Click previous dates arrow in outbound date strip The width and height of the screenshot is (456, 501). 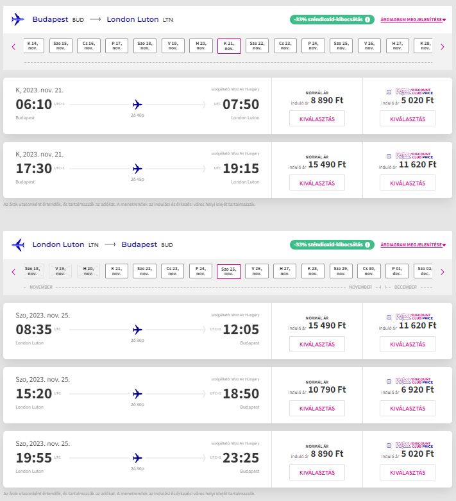tap(13, 46)
